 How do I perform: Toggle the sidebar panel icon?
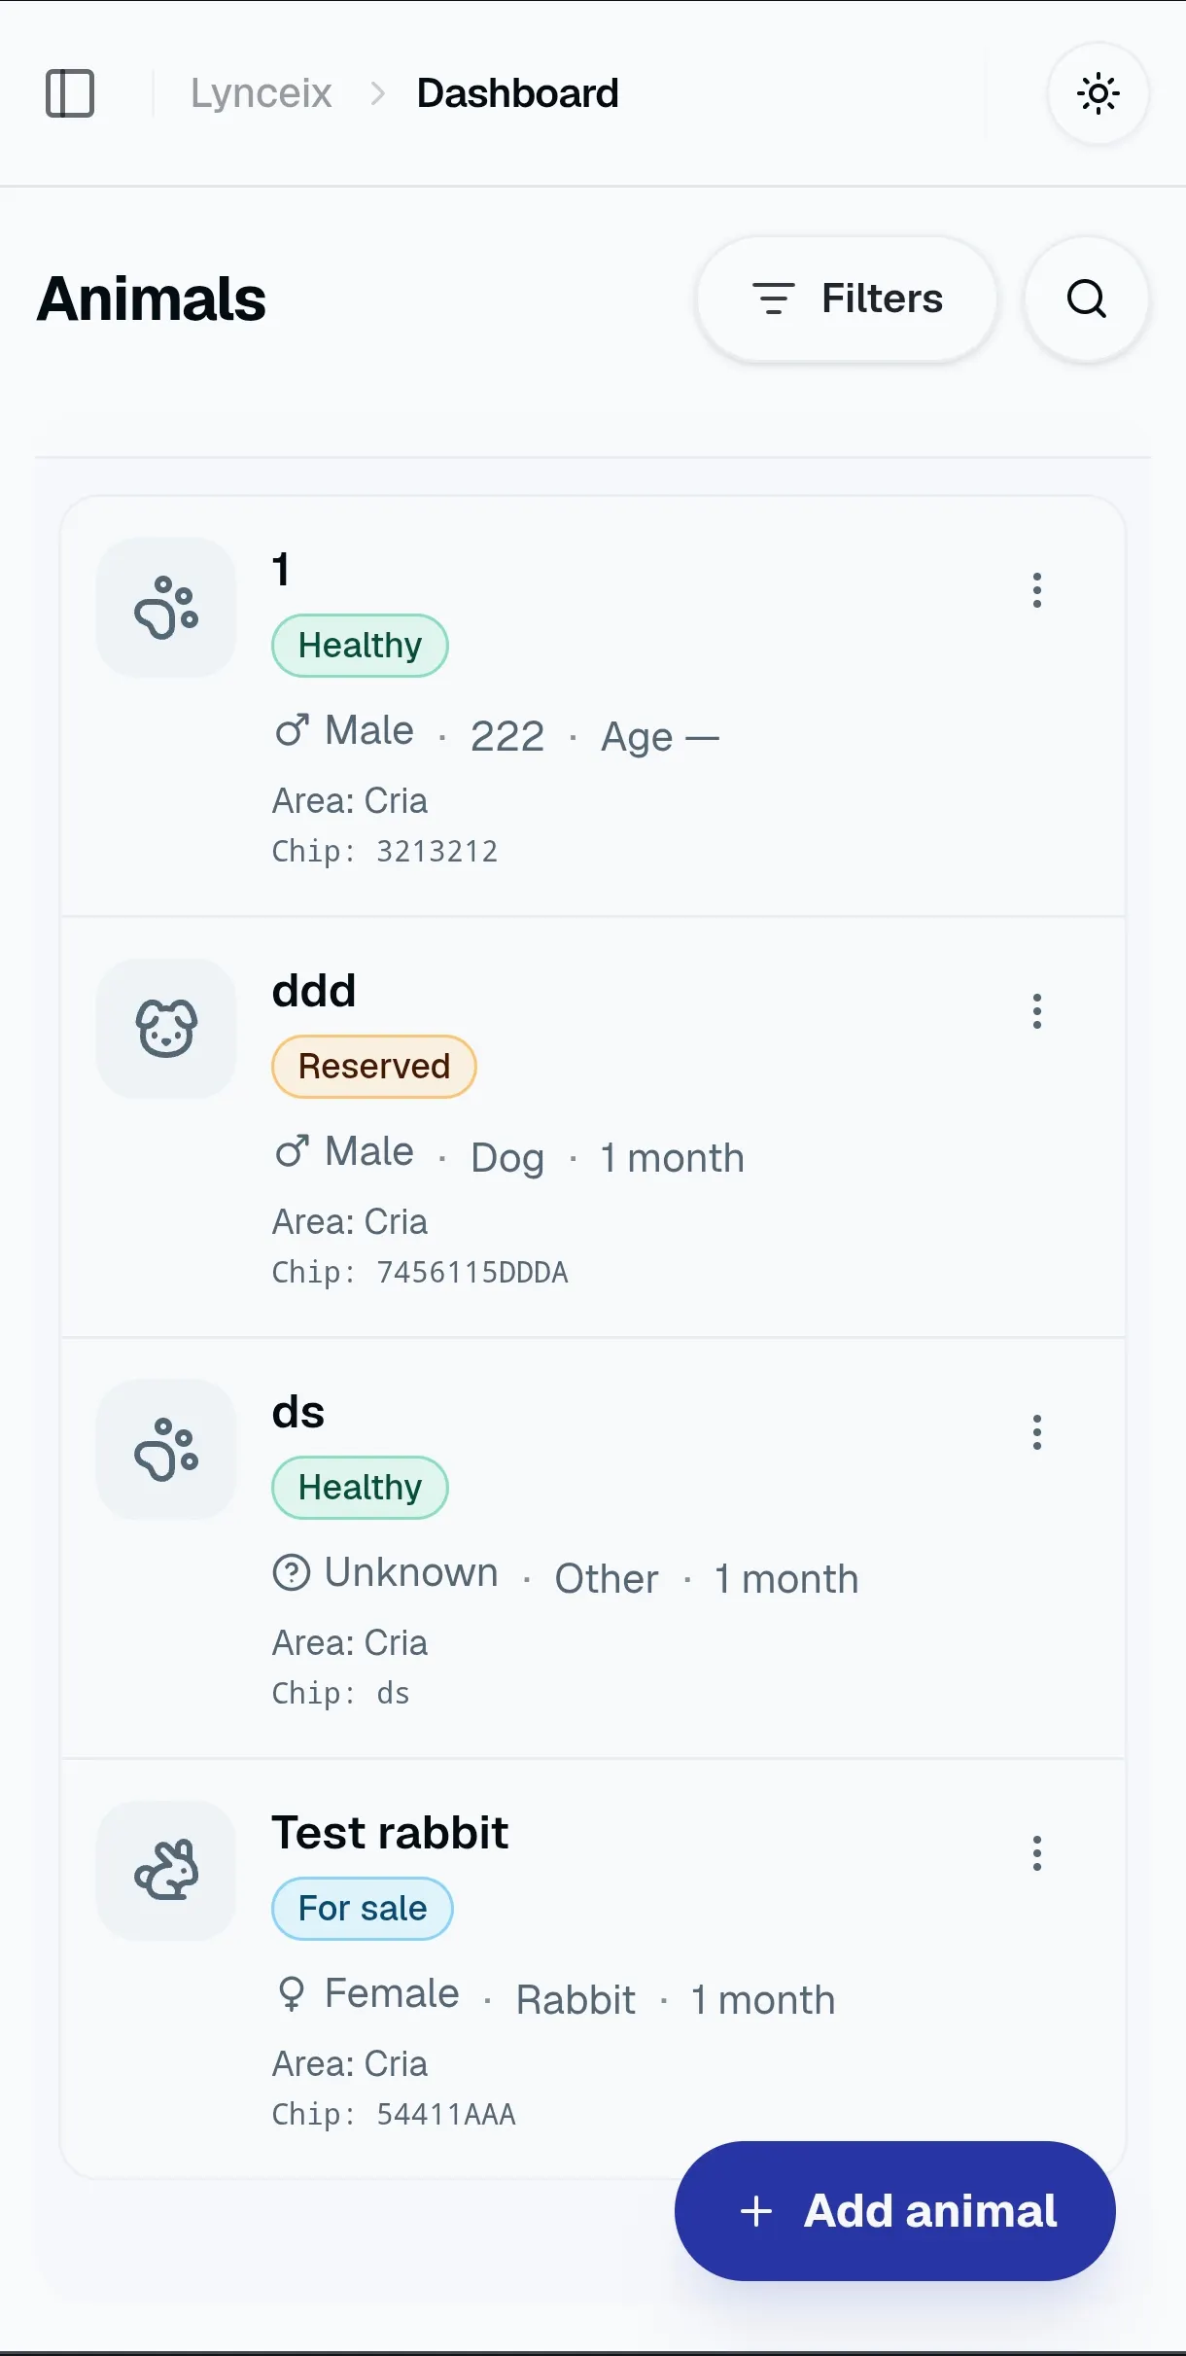pos(70,93)
